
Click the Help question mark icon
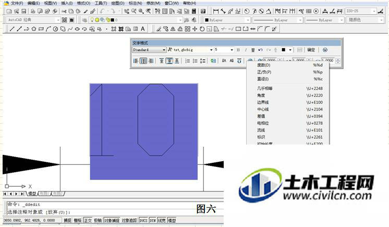[203, 11]
